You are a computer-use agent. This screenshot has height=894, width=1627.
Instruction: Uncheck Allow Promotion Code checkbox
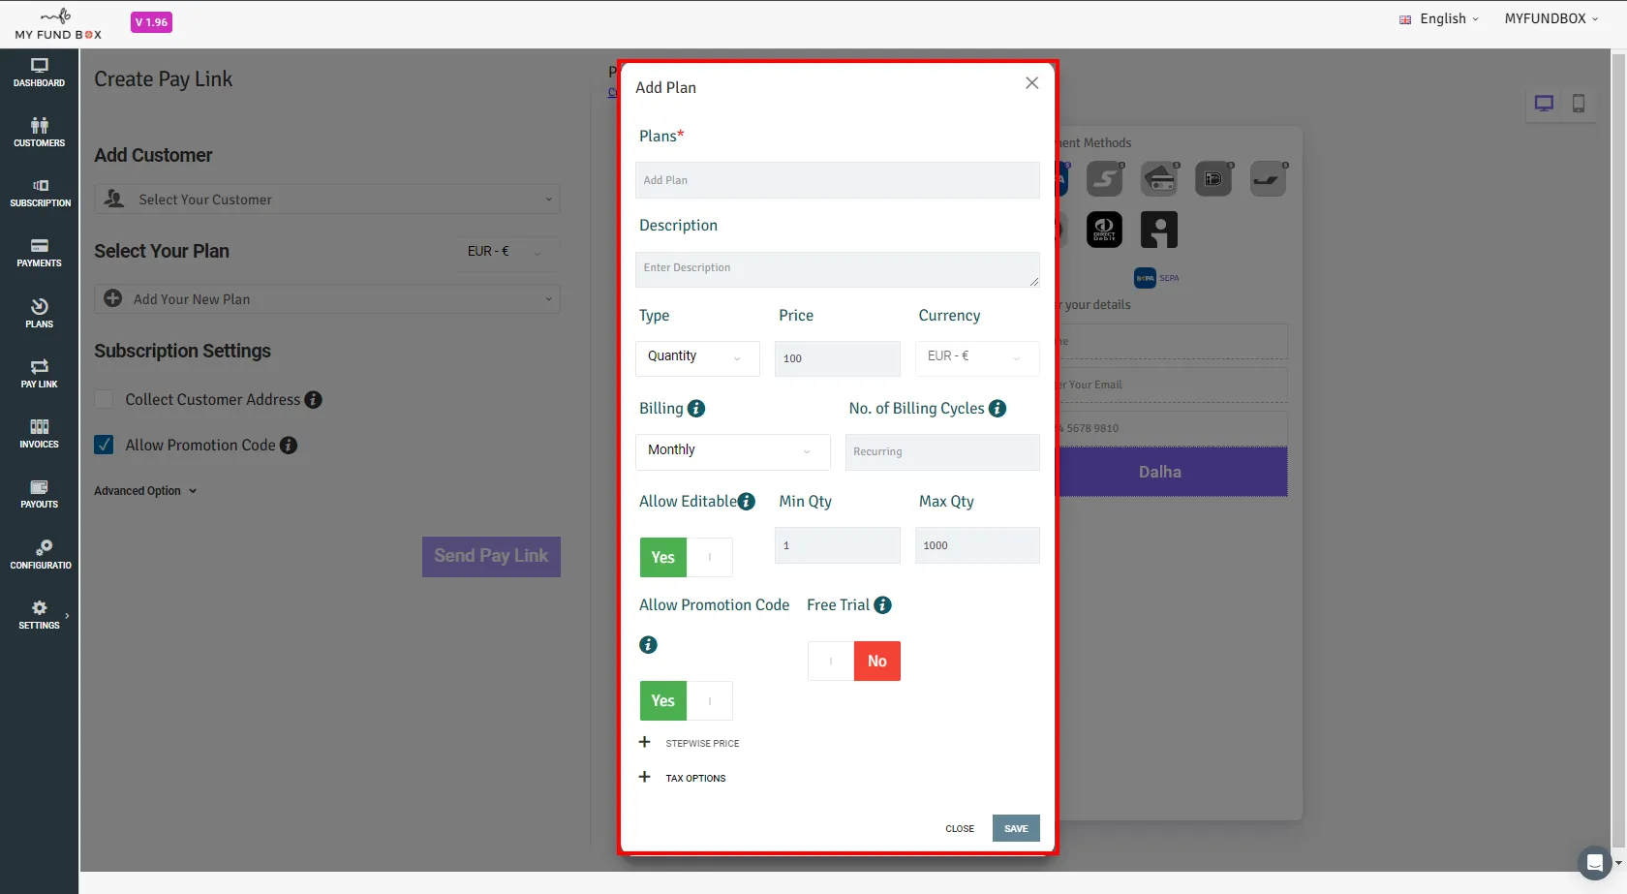[105, 445]
